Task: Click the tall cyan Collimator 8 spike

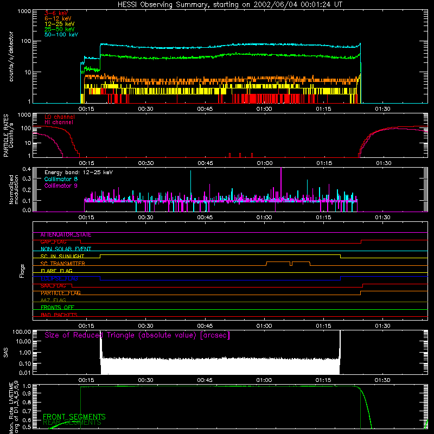Action: pyautogui.click(x=191, y=186)
